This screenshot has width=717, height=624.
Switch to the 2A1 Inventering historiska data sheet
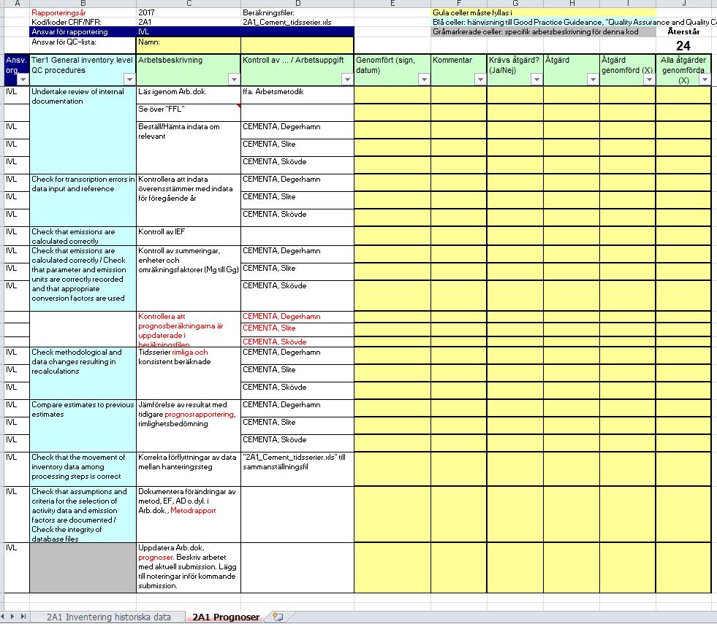pyautogui.click(x=109, y=617)
